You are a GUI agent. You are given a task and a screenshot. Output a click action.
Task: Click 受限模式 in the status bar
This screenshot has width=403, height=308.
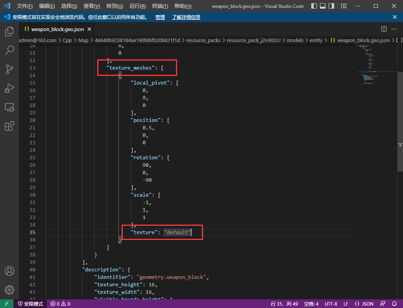(x=31, y=304)
